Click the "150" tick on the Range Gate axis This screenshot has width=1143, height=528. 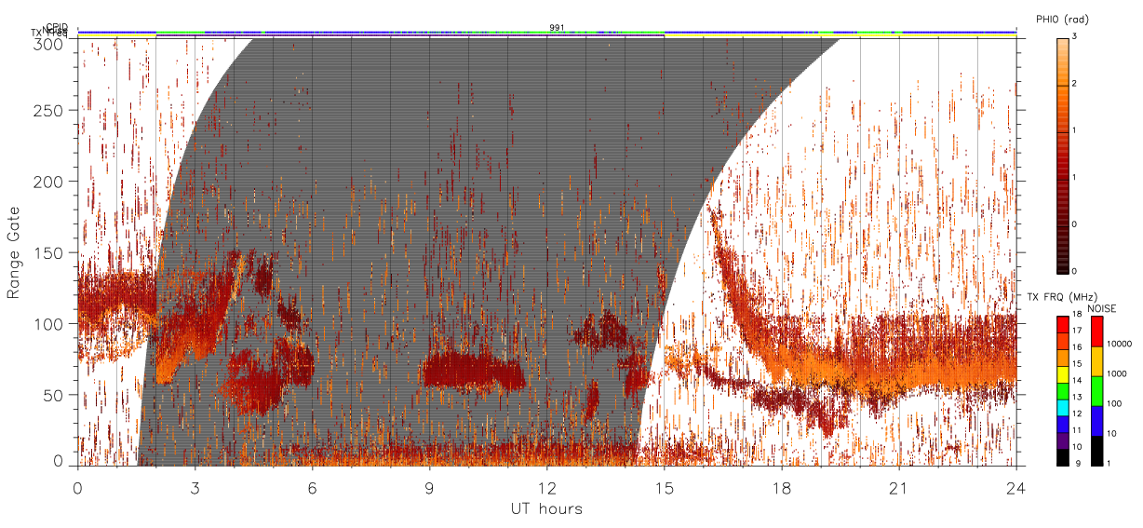click(47, 252)
